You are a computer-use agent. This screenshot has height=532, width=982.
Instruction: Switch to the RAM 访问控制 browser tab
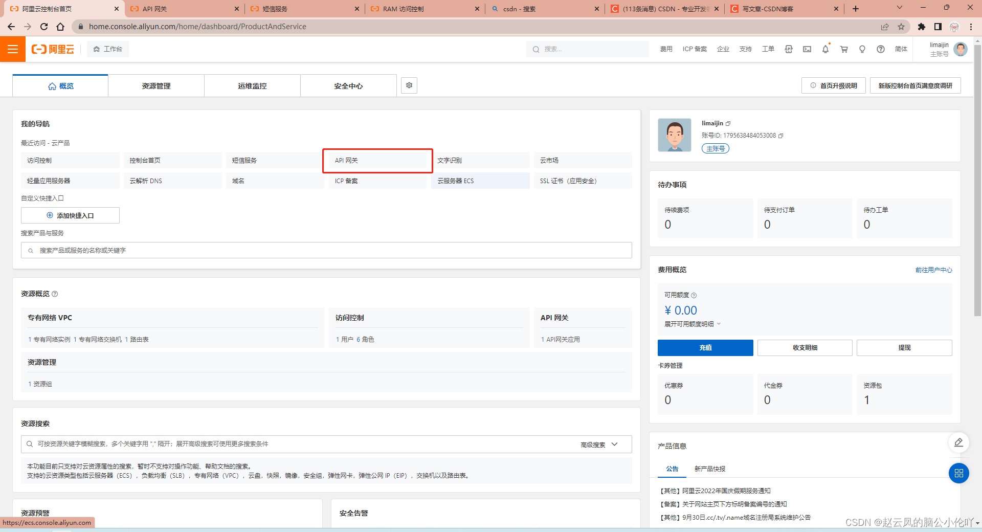425,9
